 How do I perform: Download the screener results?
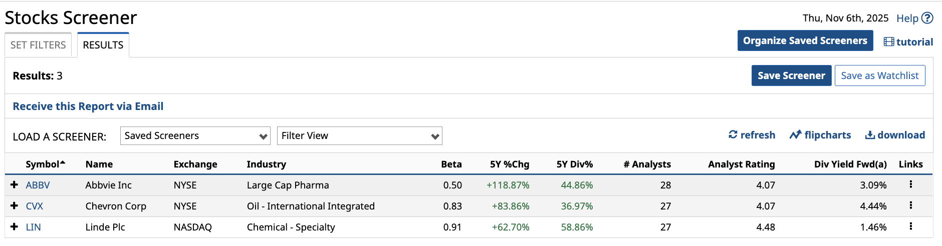(x=895, y=135)
